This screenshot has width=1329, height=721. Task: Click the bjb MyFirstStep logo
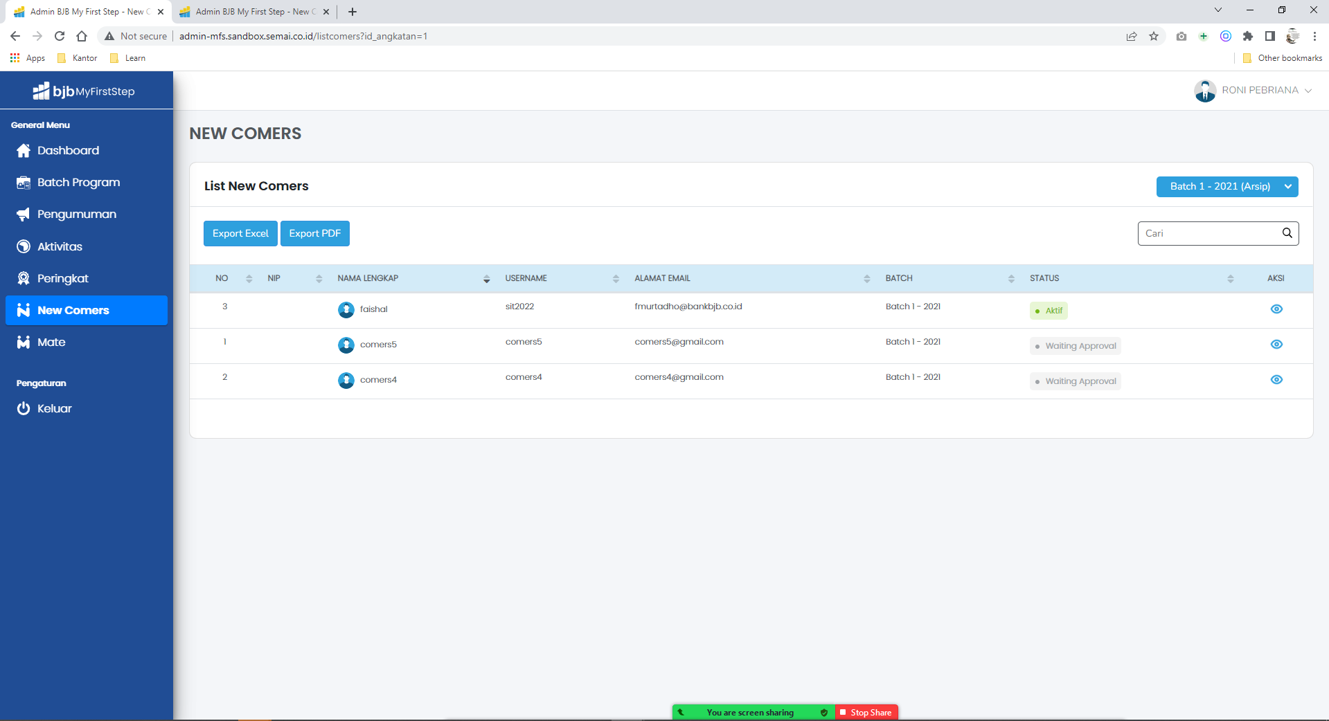click(x=84, y=91)
